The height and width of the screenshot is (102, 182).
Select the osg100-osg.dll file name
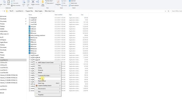(x=35, y=55)
